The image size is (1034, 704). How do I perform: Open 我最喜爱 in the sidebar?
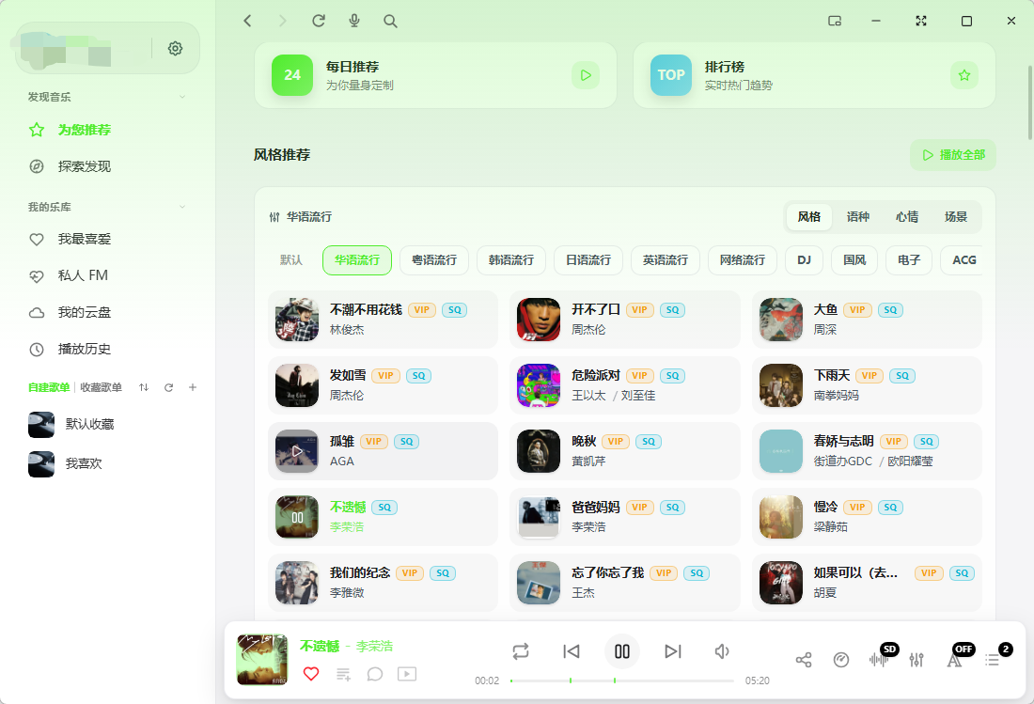(x=85, y=240)
